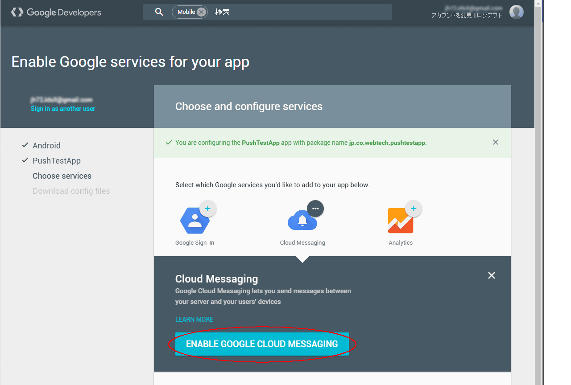
Task: Select the Google Sign-In hexagon icon
Action: point(195,221)
